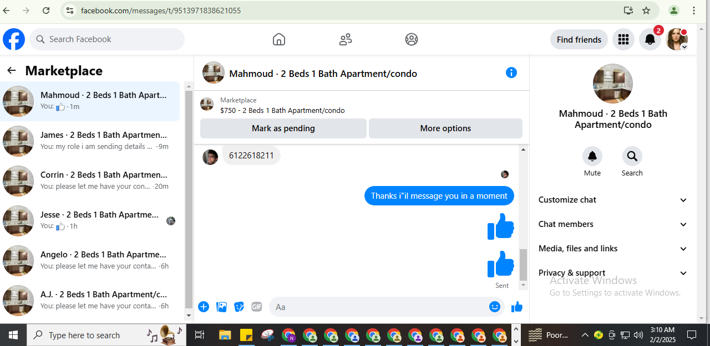Click the 'Thanks i"il message you' bubble
The width and height of the screenshot is (710, 346).
(x=439, y=196)
